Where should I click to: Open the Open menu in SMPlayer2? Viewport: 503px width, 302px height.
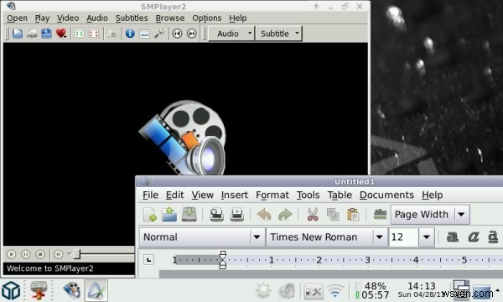pyautogui.click(x=17, y=18)
